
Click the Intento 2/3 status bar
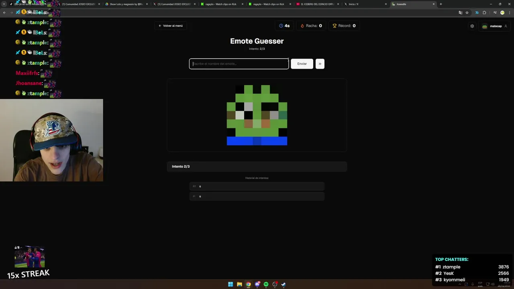pos(257,167)
